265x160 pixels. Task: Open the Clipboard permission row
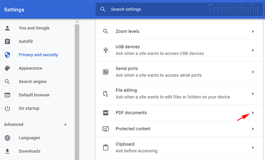coord(179,147)
